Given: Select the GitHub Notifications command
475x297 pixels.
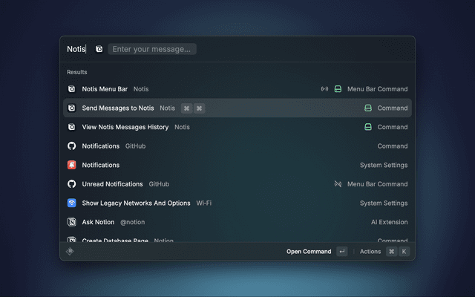Looking at the screenshot, I should point(101,146).
